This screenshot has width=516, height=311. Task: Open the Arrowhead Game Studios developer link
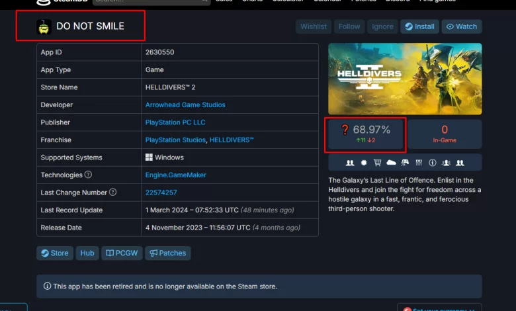tap(185, 105)
